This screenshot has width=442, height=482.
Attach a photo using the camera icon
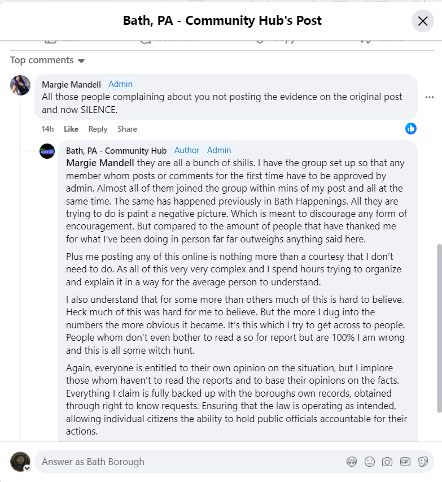click(387, 462)
